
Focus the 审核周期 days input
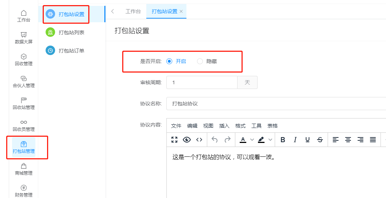[202, 82]
